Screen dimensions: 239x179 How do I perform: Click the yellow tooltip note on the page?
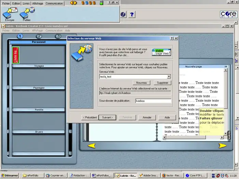(212, 122)
